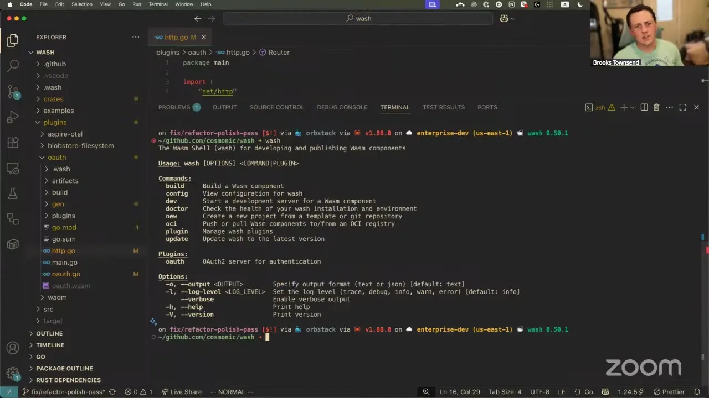Switch to the PROBLEMS panel tab
The height and width of the screenshot is (398, 709).
(x=179, y=107)
